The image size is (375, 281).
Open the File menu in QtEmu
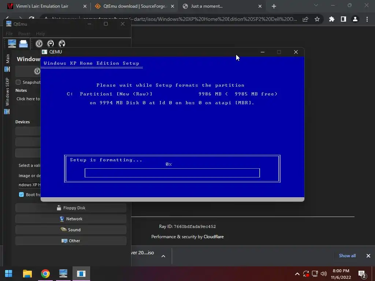coord(9,34)
